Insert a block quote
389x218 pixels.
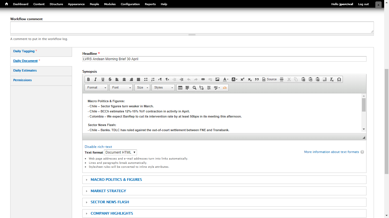point(257,79)
